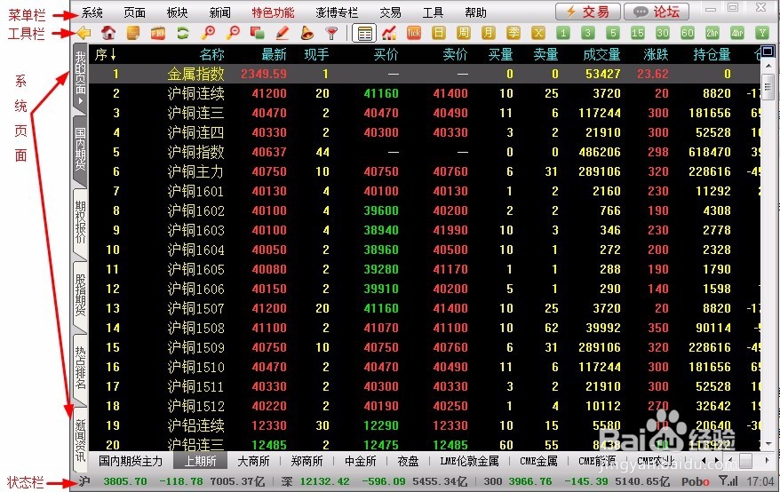Select the 30-minute period button
Viewport: 780px width, 492px height.
(663, 34)
